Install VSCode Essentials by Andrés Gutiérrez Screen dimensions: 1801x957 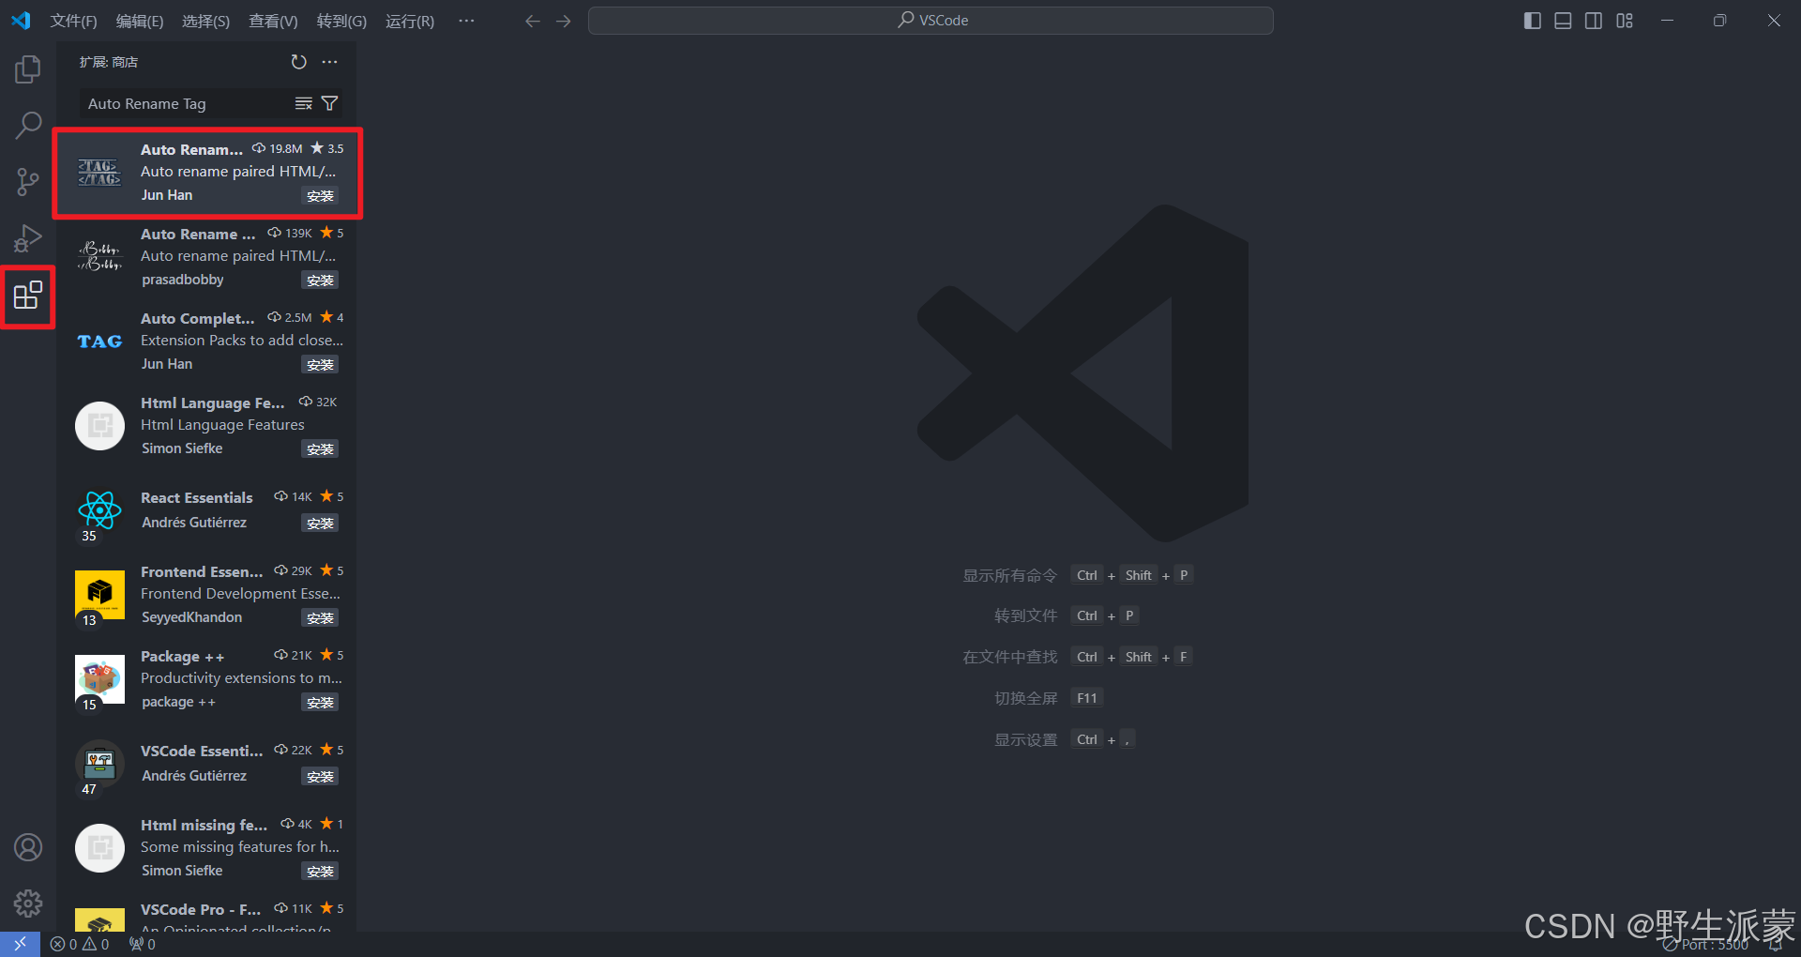[x=320, y=776]
